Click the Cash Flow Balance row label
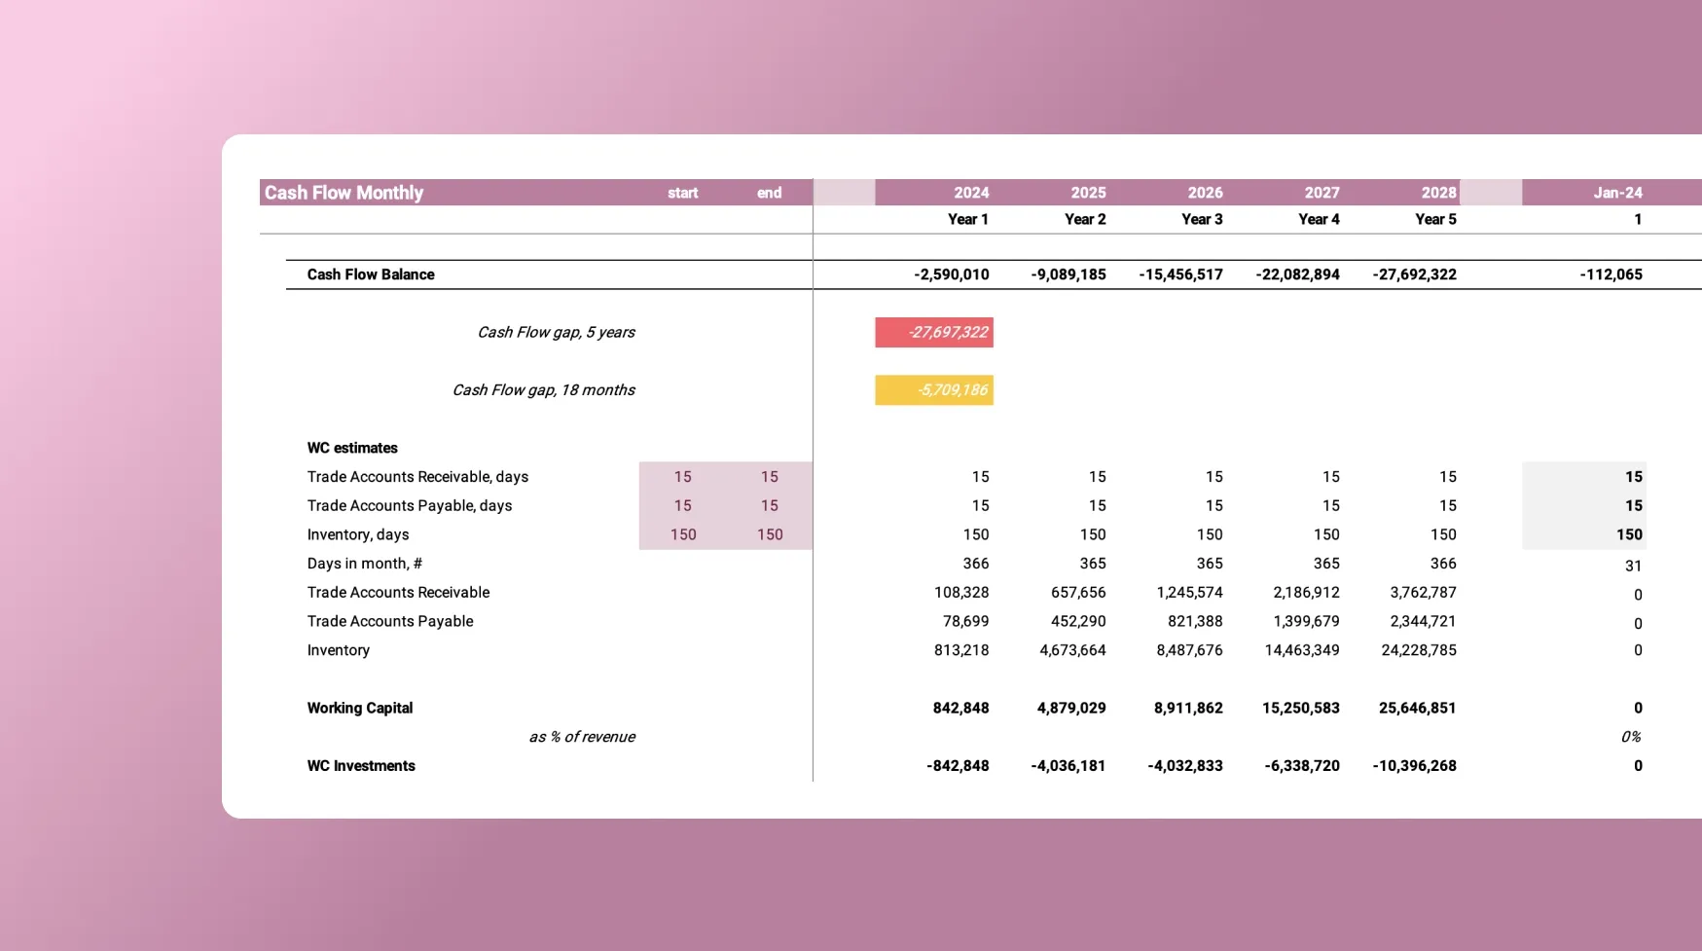This screenshot has height=951, width=1702. click(x=371, y=274)
